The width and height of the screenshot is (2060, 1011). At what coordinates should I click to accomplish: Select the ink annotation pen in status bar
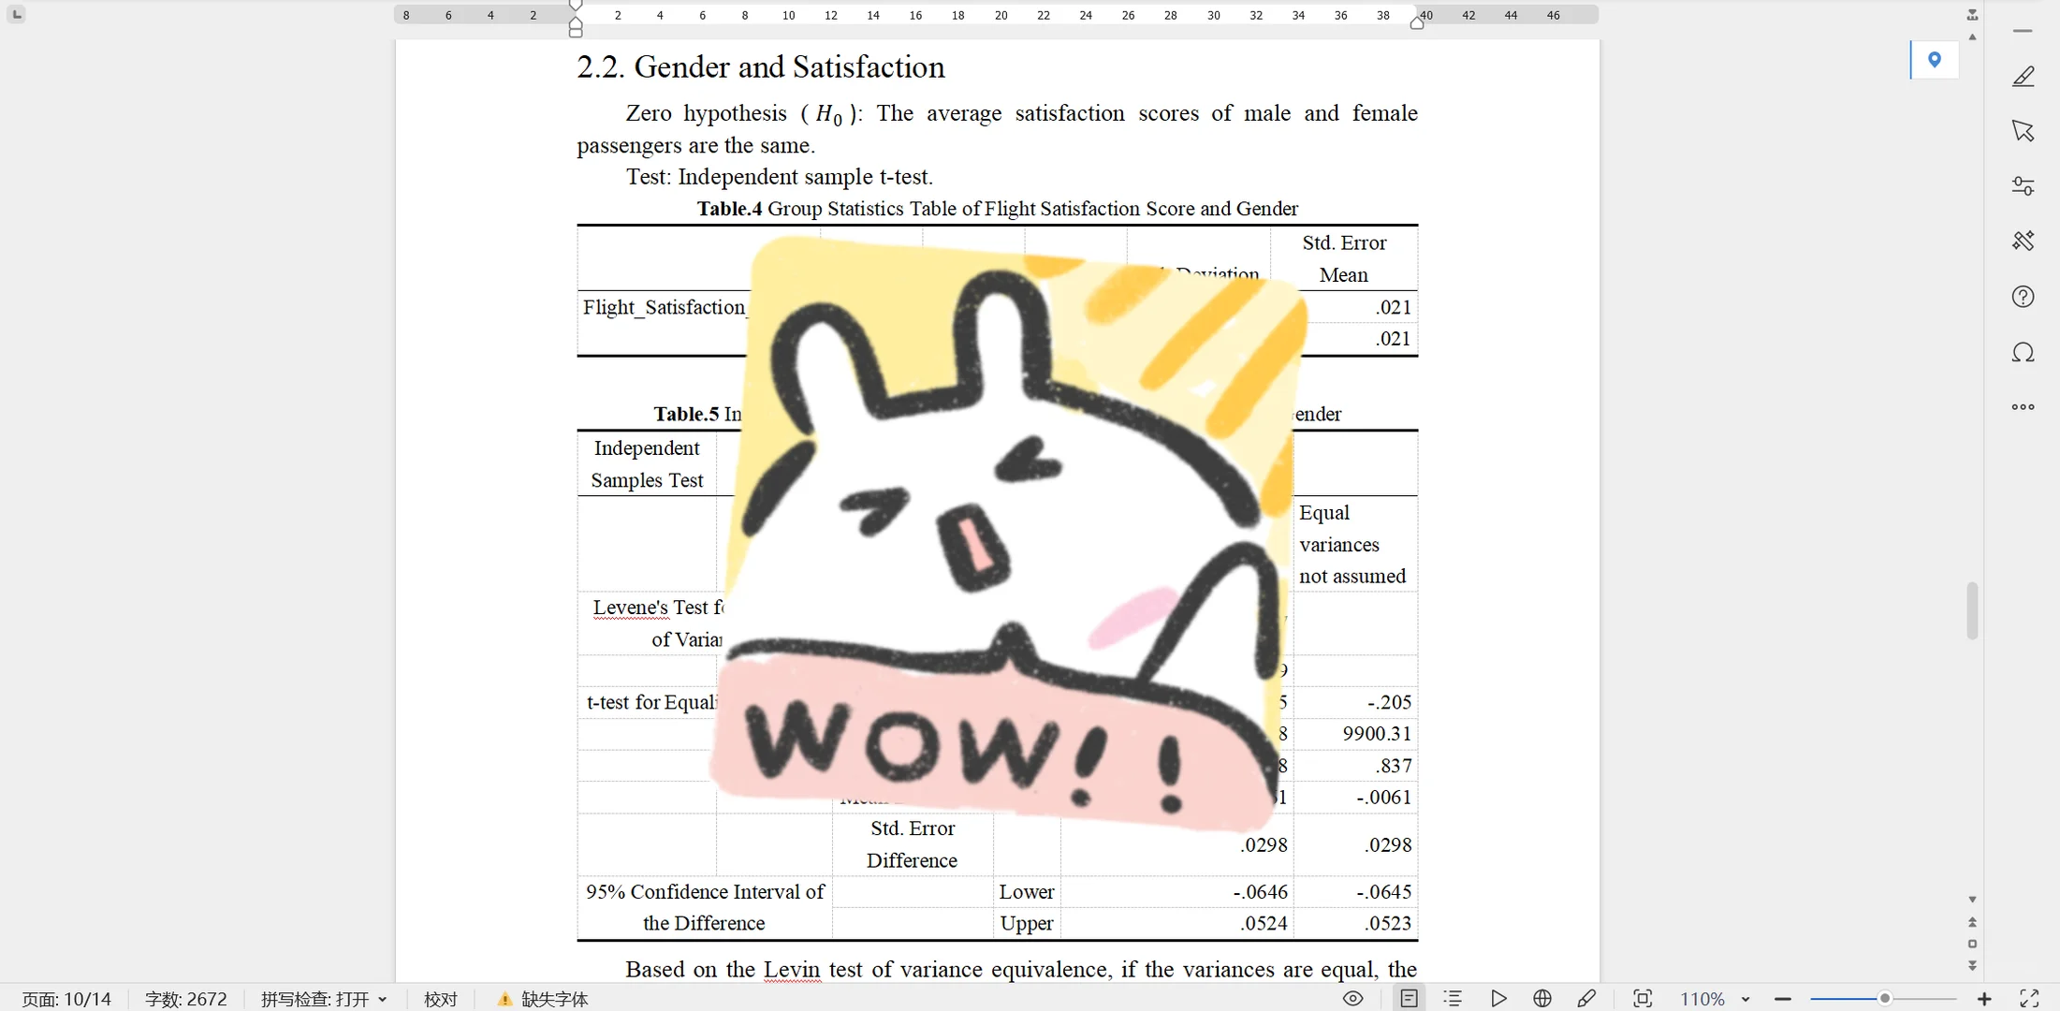(x=1587, y=998)
